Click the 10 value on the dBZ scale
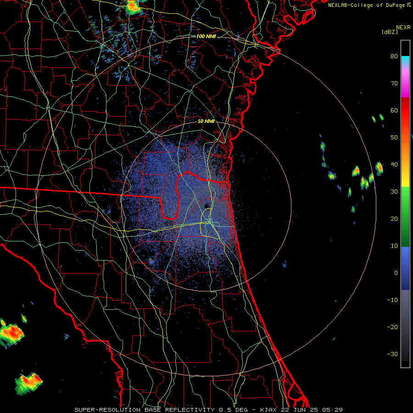Viewport: 413px width, 413px height. coord(394,246)
